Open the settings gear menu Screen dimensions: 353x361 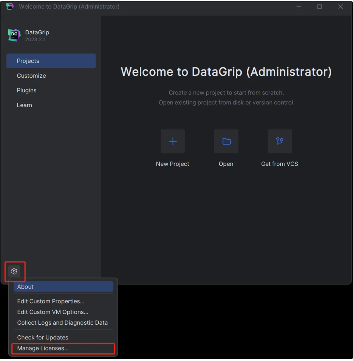coord(14,271)
